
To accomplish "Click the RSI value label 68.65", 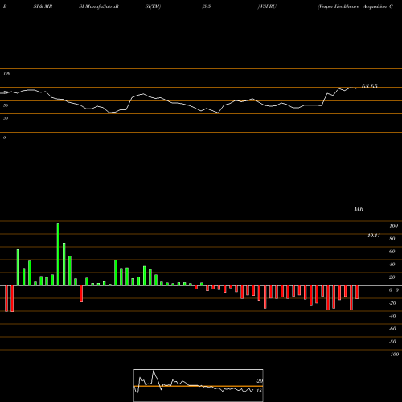I will pos(370,86).
